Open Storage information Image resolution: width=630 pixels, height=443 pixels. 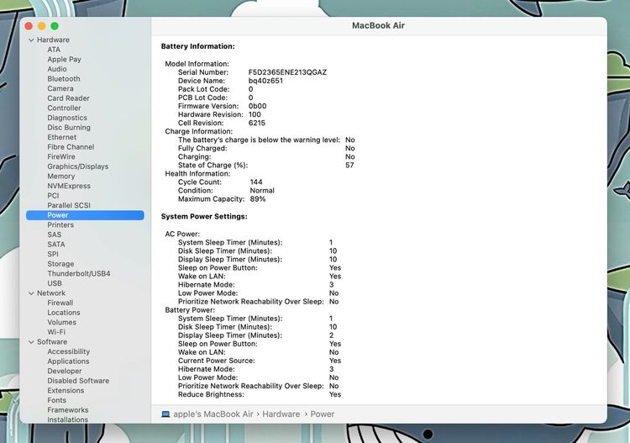click(x=60, y=264)
